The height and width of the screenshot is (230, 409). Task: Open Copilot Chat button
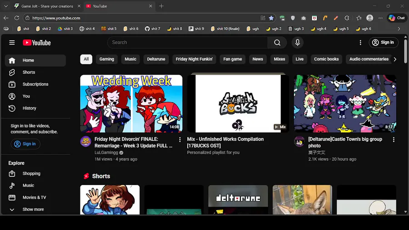(396, 18)
